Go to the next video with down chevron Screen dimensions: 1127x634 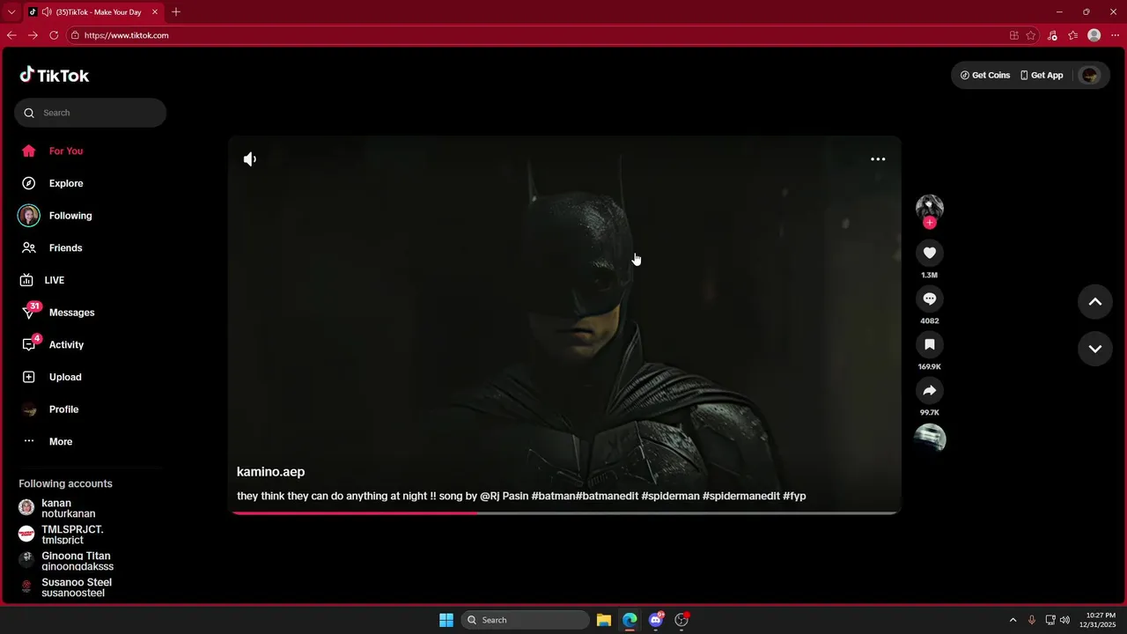[x=1095, y=349]
